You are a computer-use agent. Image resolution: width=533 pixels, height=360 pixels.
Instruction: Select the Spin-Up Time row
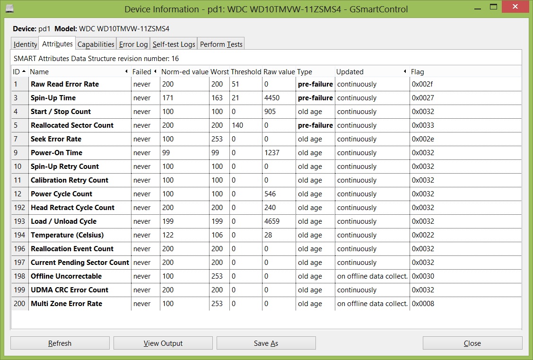266,98
